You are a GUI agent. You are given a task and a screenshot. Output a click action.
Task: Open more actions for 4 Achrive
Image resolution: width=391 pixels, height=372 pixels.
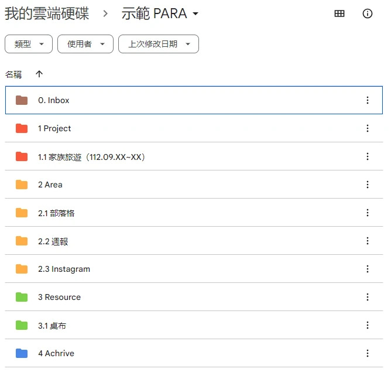(368, 353)
